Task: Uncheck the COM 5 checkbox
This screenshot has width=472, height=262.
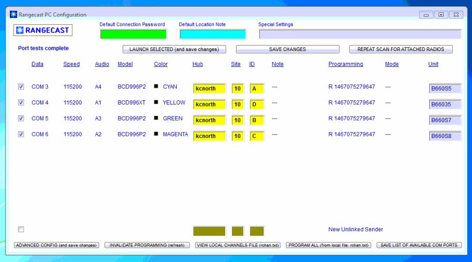Action: (21, 118)
